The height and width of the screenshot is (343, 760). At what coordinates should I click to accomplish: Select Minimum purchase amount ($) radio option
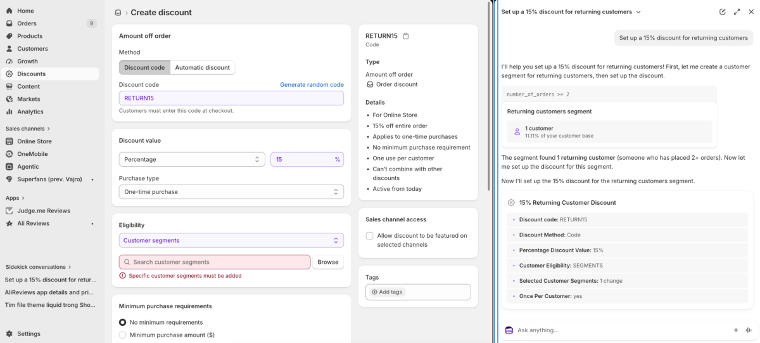(123, 335)
